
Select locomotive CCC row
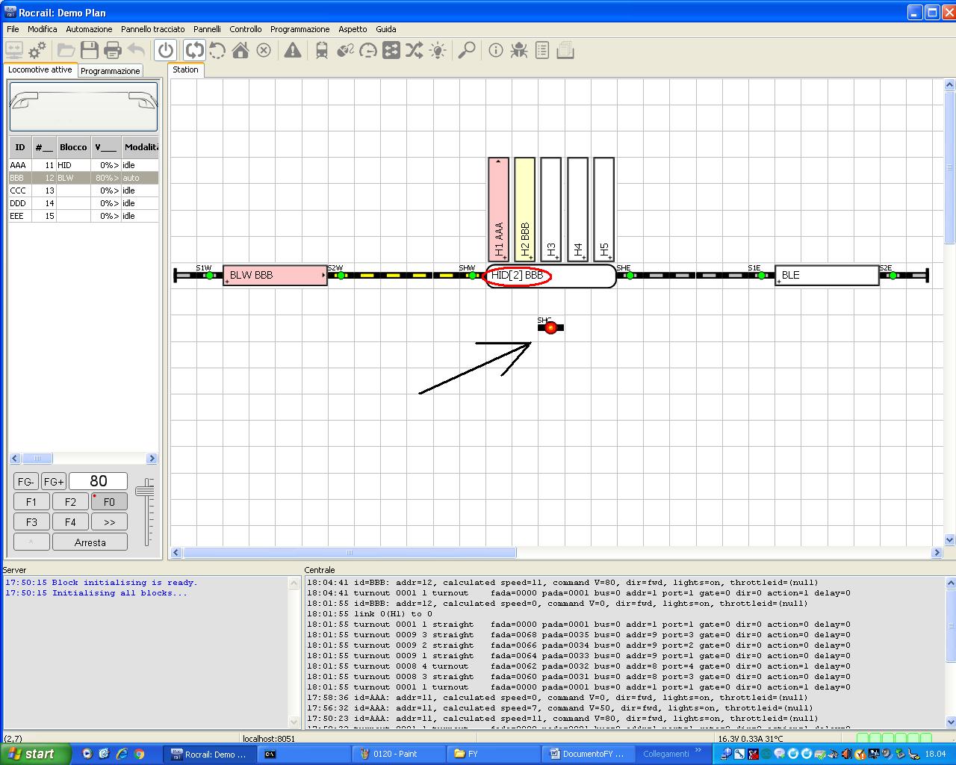84,191
